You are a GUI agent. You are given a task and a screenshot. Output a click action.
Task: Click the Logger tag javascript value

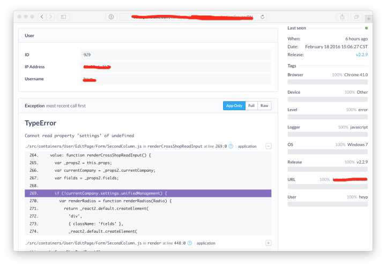359,127
